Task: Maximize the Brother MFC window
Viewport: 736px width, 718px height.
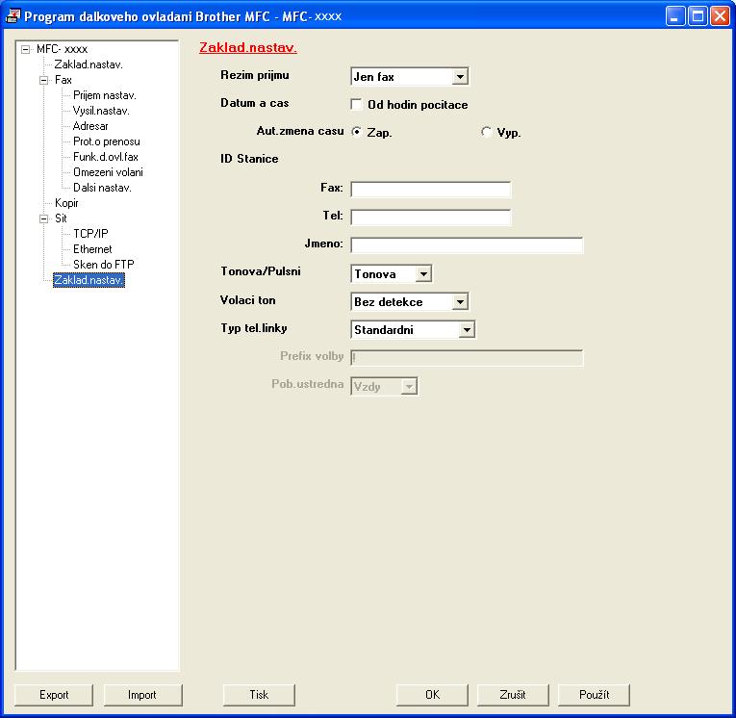Action: (698, 16)
